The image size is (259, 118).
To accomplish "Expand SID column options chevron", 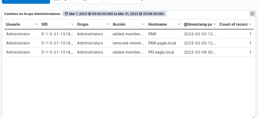I will coord(72,24).
